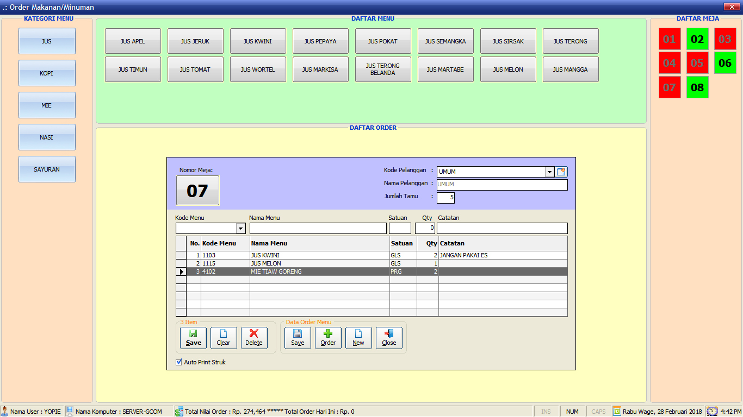
Task: Open the Kode Menu dropdown list
Action: click(240, 229)
